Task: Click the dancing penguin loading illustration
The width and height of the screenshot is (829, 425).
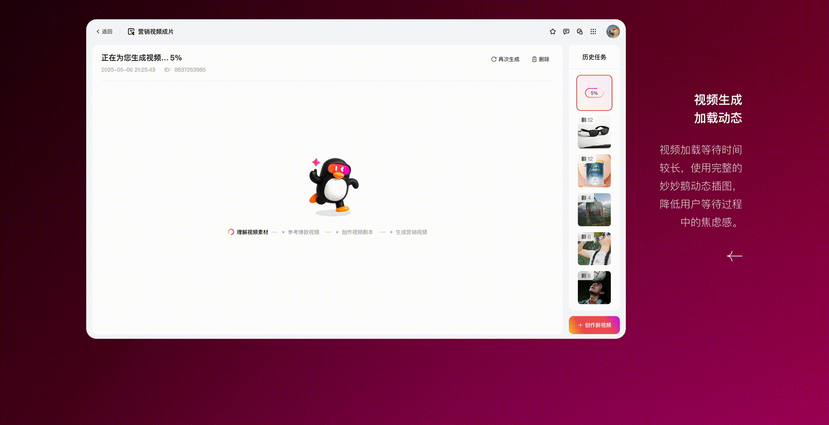Action: tap(333, 186)
